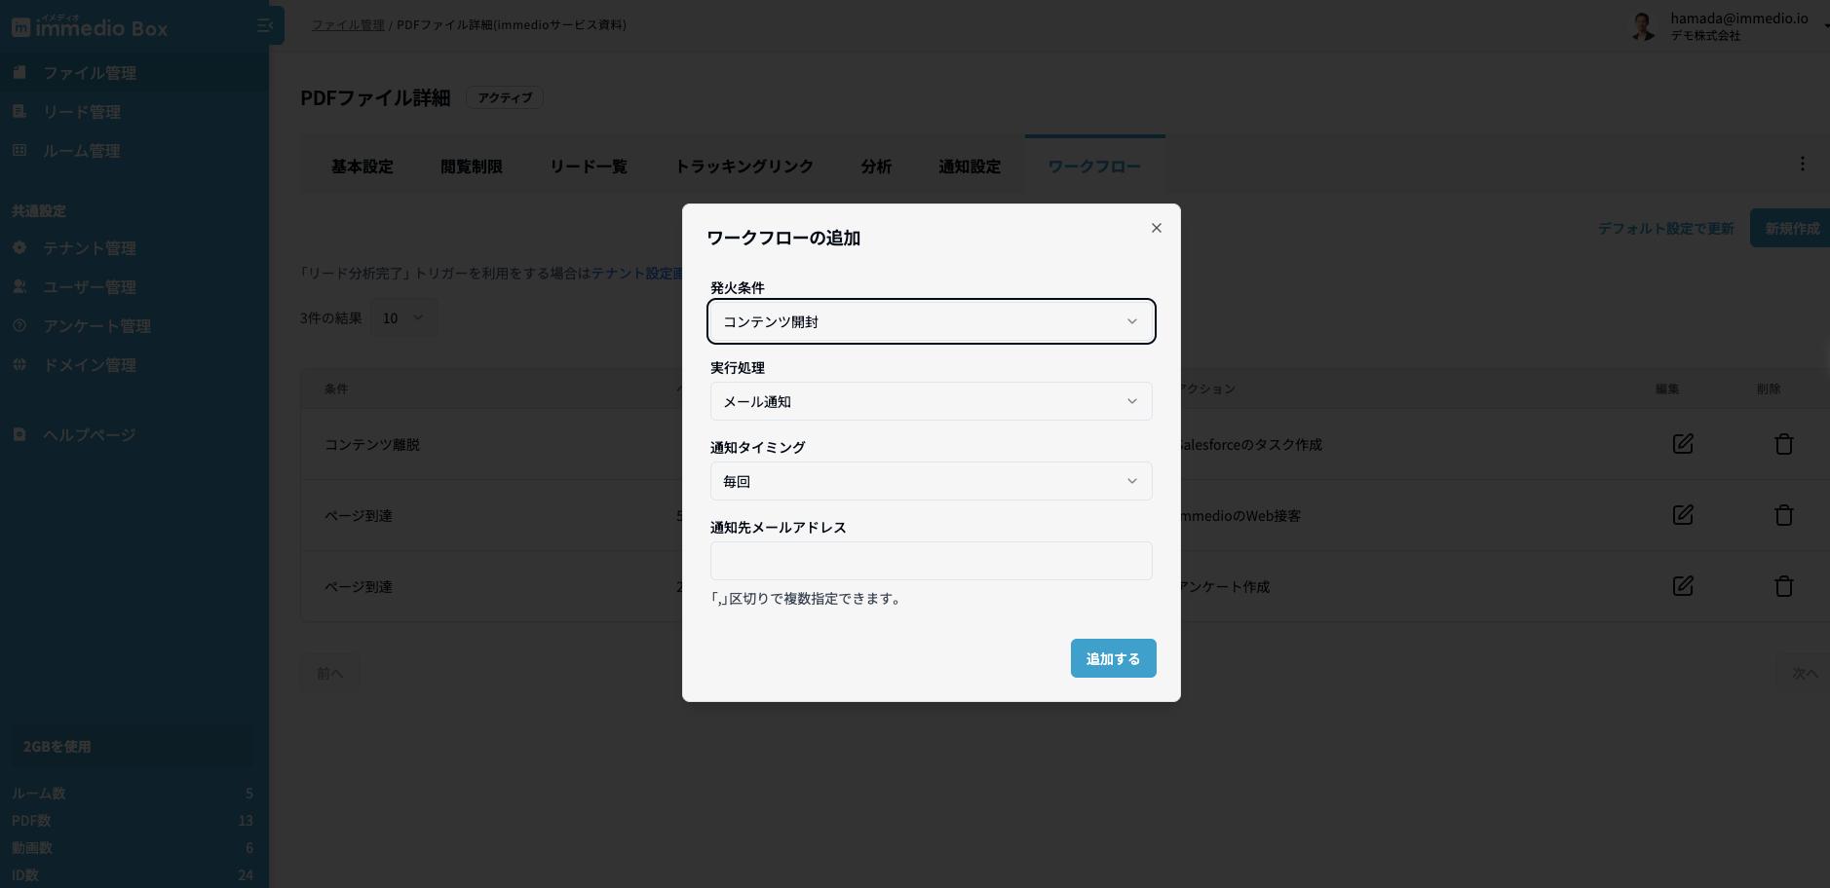Open ファイル管理 in the sidebar
This screenshot has width=1830, height=888.
tap(89, 73)
